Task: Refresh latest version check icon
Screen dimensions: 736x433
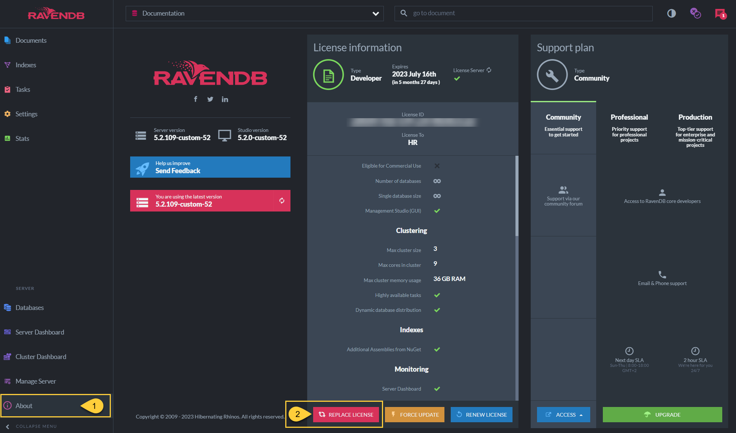Action: 282,201
